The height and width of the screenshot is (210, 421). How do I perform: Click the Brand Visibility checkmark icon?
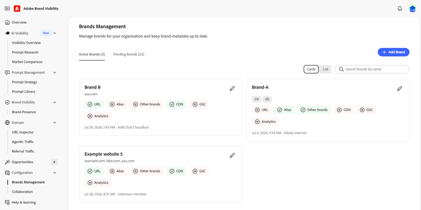coord(7,102)
